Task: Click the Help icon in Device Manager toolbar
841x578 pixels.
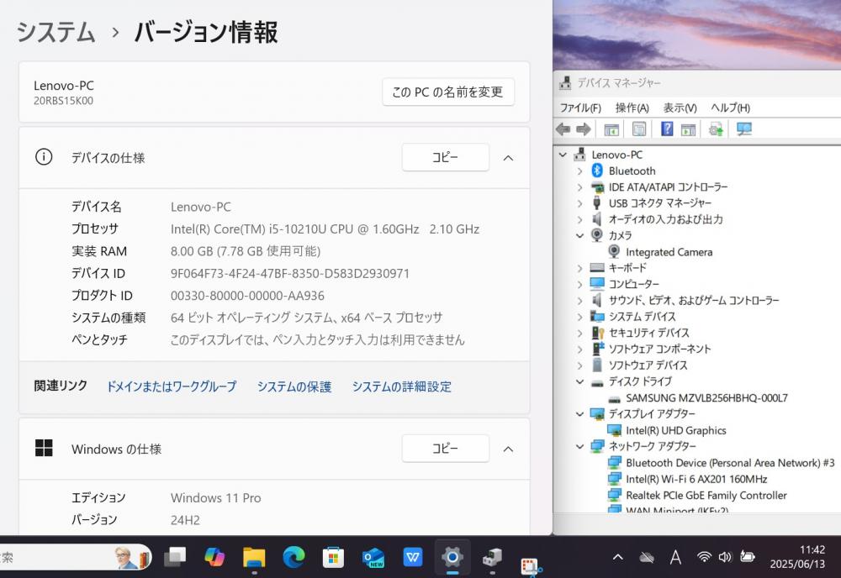Action: [667, 129]
